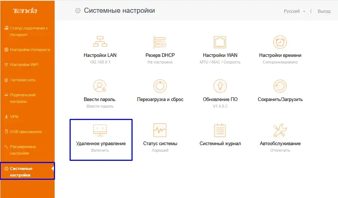338x198 pixels.
Task: Open Автообслуживание tools icon
Action: (x=280, y=130)
